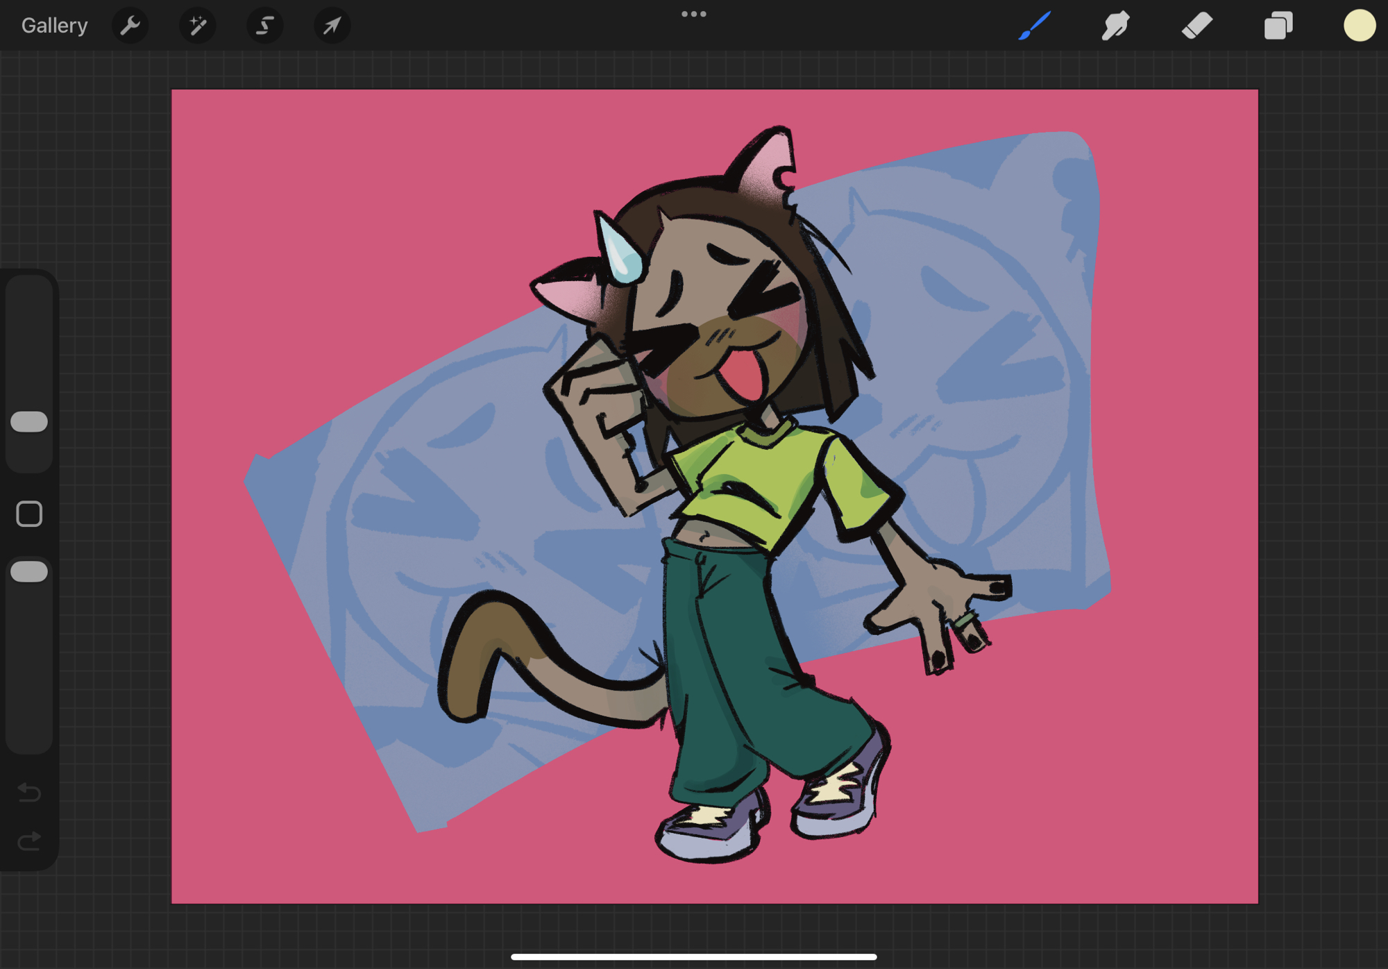Tap the redo arrow

click(29, 841)
